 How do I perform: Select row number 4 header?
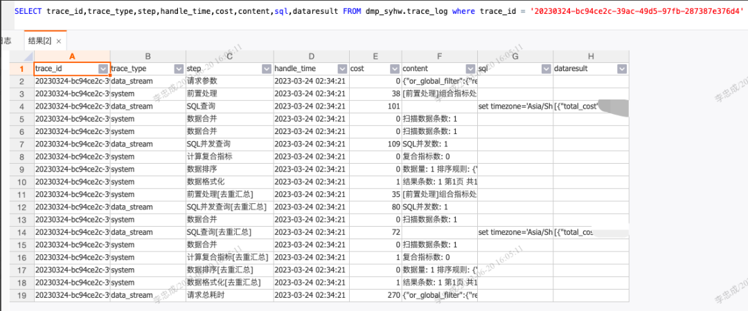click(22, 106)
